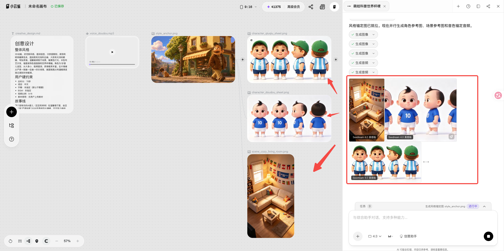The height and width of the screenshot is (251, 504).
Task: Stop generation with the black stop button
Action: coord(488,236)
